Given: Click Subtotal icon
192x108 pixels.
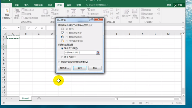Looking at the screenshot, I should (142, 18).
